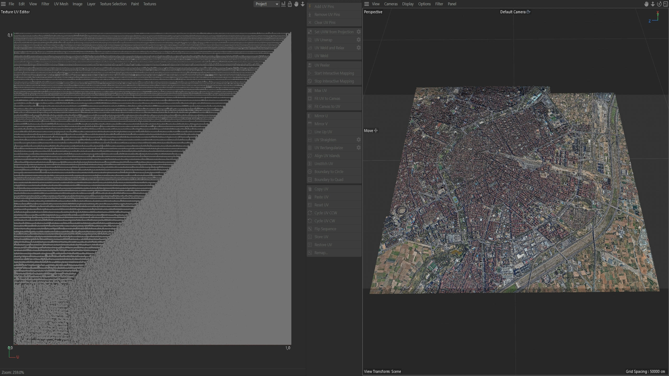The image size is (669, 376).
Task: Click the viewport pan hand icon
Action: [x=646, y=4]
